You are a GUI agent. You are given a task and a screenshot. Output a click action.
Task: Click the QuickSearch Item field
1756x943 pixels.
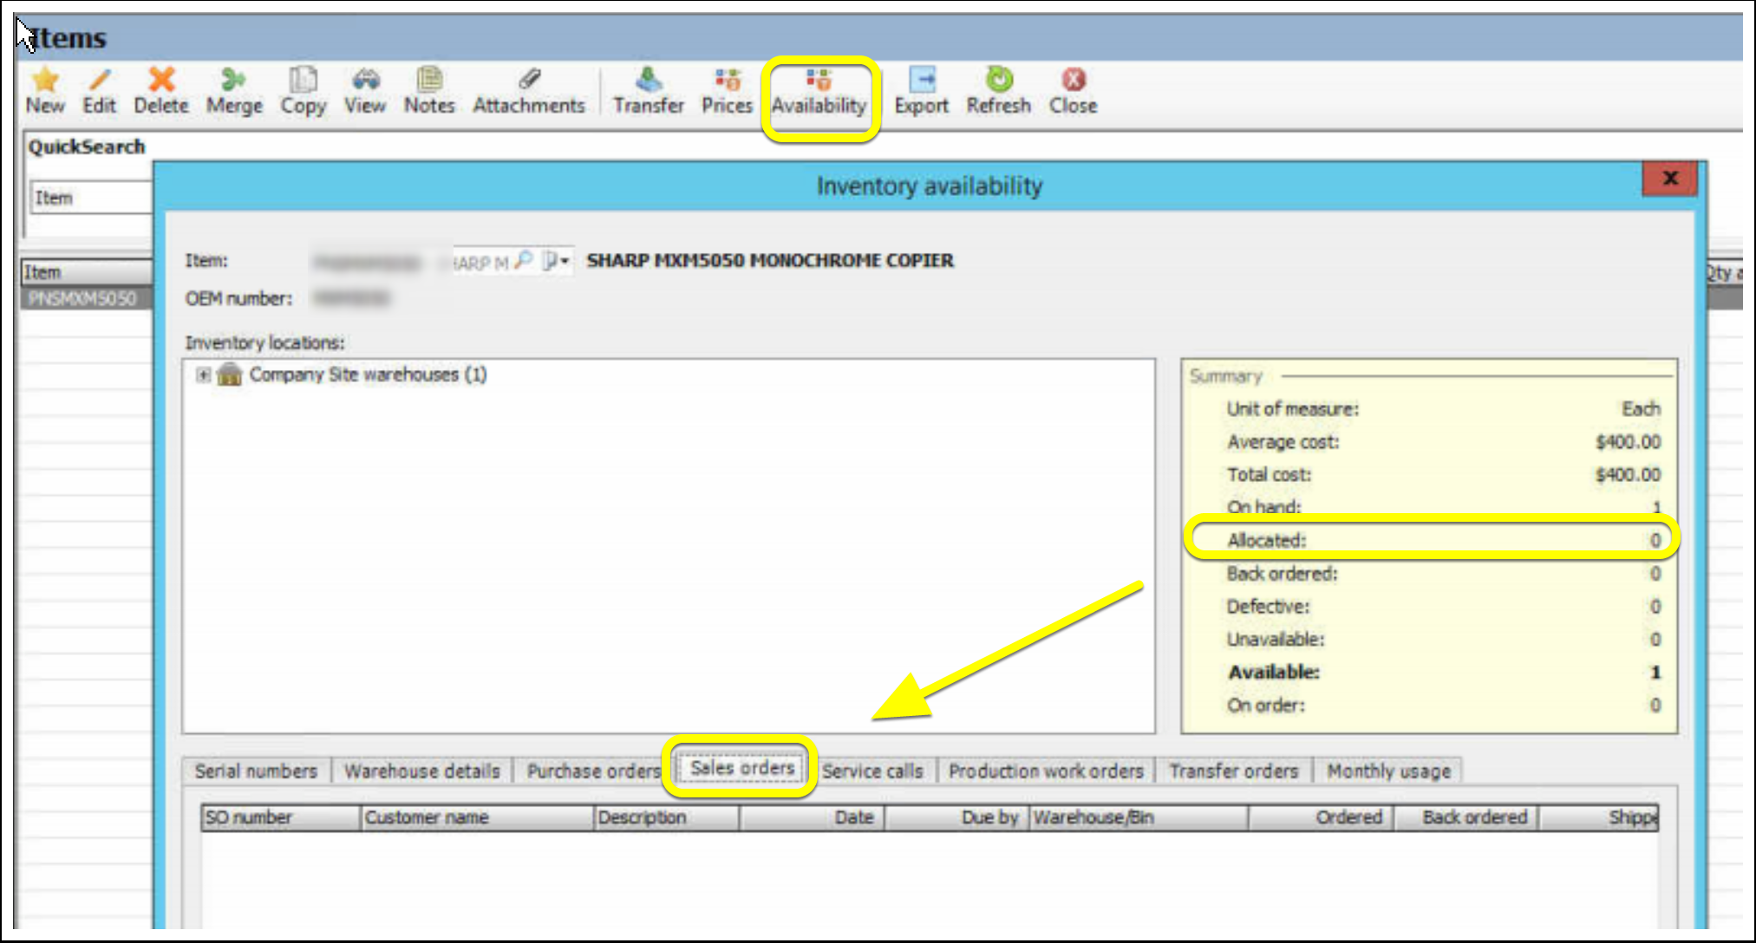point(93,198)
